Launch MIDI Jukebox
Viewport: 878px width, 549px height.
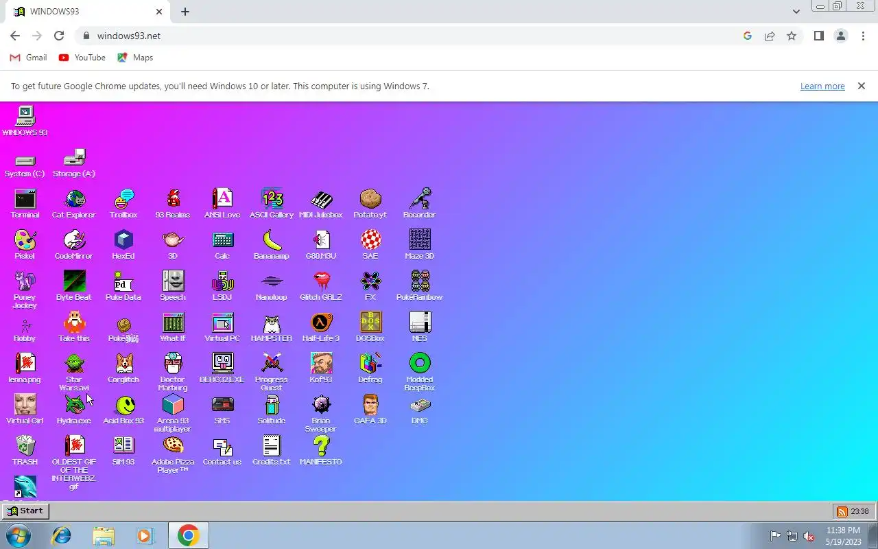click(321, 204)
